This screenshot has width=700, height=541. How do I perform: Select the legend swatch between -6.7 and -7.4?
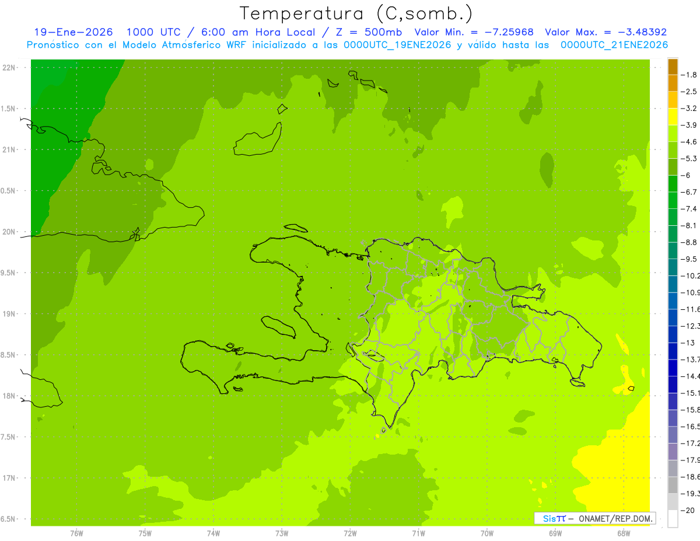pyautogui.click(x=673, y=200)
